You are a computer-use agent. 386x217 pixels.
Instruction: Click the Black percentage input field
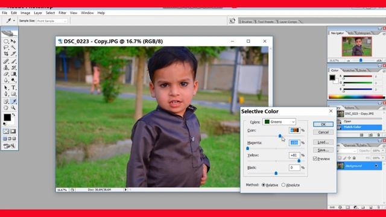click(294, 168)
